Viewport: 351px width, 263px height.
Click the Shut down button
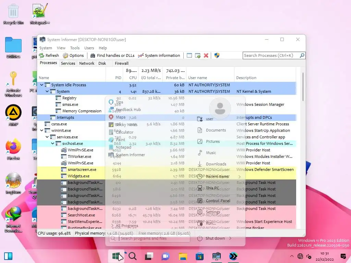[211, 238]
